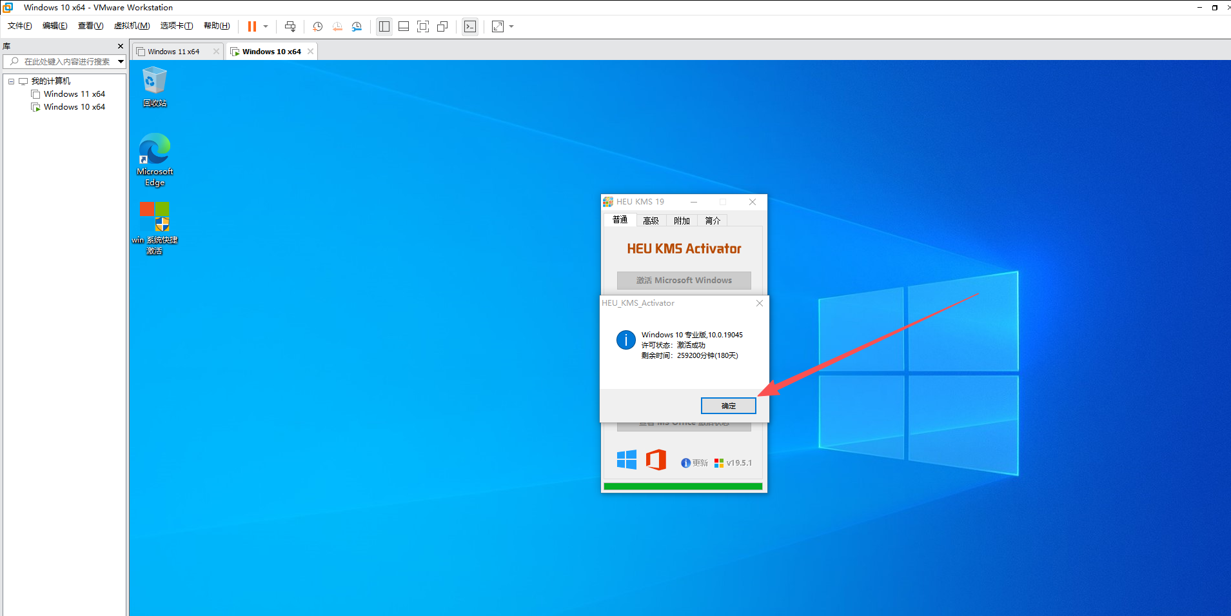Image resolution: width=1231 pixels, height=616 pixels.
Task: Switch to the Windows 11 x64 tab
Action: pyautogui.click(x=173, y=52)
